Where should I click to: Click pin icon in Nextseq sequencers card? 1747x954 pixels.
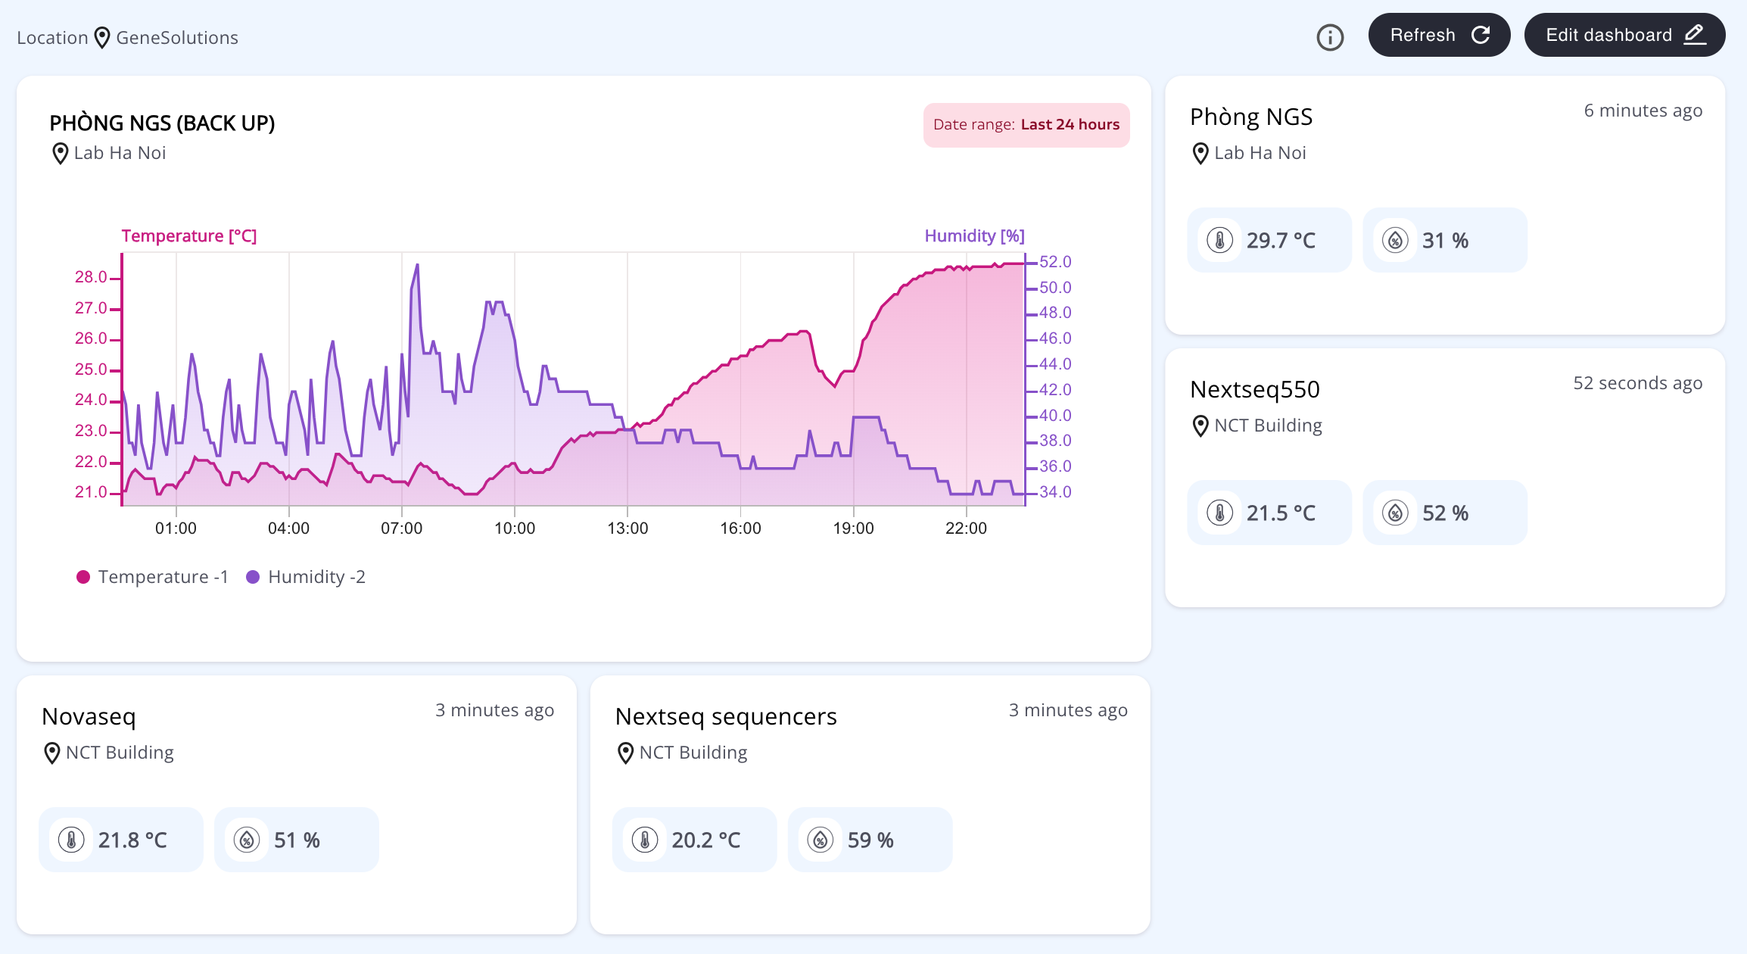[x=625, y=753]
